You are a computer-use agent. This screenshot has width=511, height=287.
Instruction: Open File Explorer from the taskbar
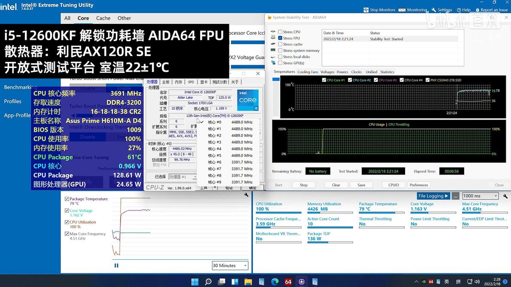point(248,282)
